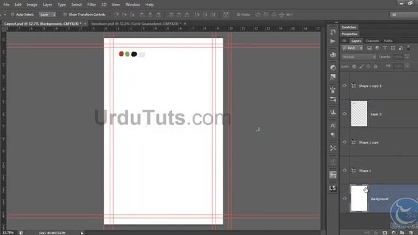
Task: Close the Layout.psd document tab
Action: point(85,23)
